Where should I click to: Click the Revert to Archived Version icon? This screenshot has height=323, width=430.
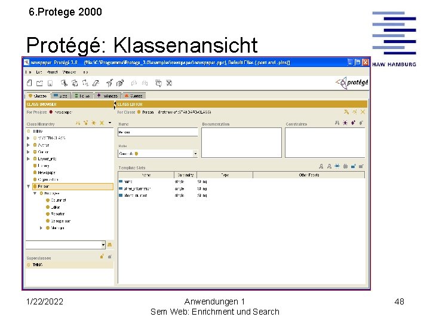(120, 83)
